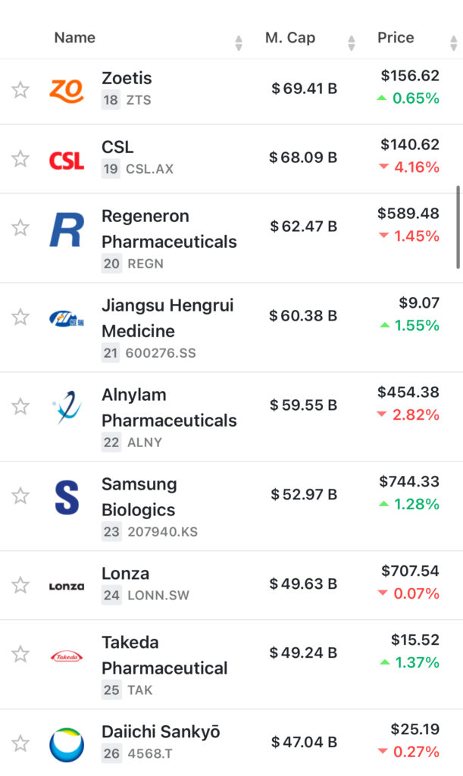Add Takeda Pharmaceutical to favorites
This screenshot has height=776, width=463.
pos(20,655)
